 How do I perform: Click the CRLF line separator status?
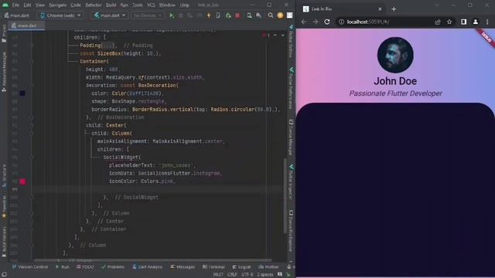tap(232, 275)
